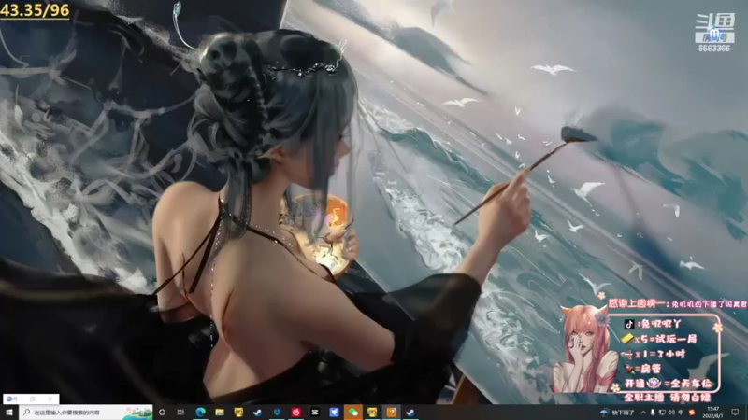Open the orange question-mark app taskbar icon
Screen dimensions: 748x420
(x=391, y=413)
